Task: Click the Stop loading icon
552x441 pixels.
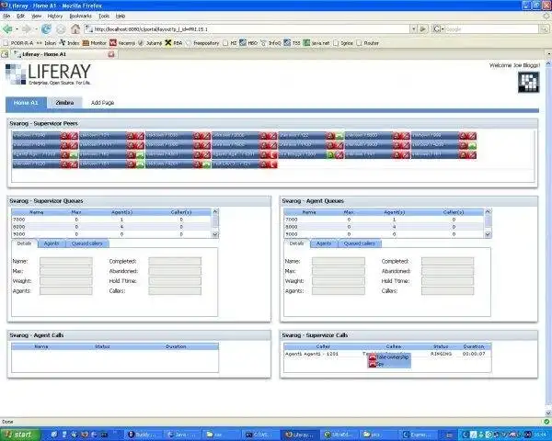Action: [x=61, y=29]
